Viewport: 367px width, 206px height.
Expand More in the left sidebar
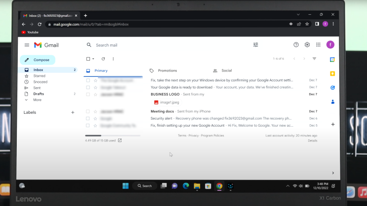click(37, 100)
